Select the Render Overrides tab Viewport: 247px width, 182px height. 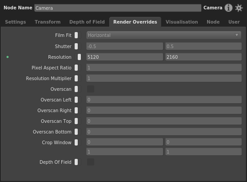[135, 22]
